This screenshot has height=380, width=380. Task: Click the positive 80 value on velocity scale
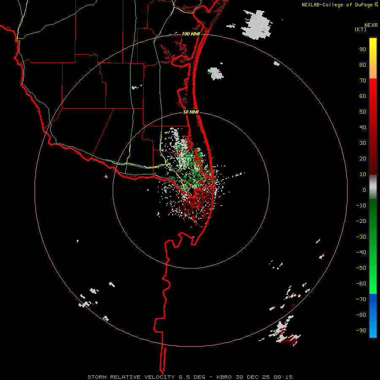[x=363, y=65]
